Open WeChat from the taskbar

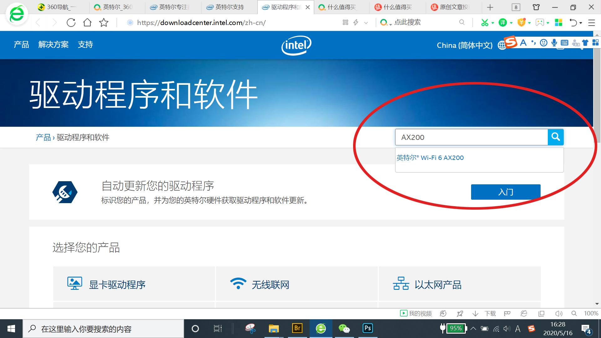click(x=344, y=328)
